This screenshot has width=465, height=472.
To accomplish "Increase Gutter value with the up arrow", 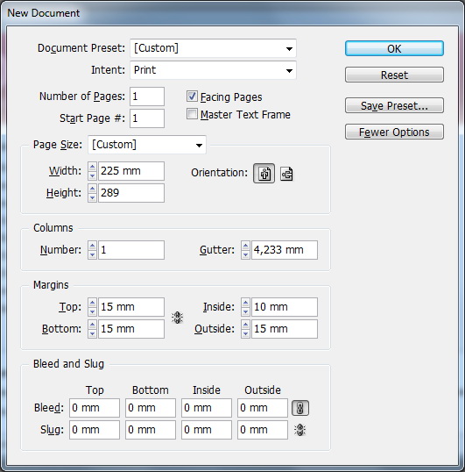I will 245,246.
